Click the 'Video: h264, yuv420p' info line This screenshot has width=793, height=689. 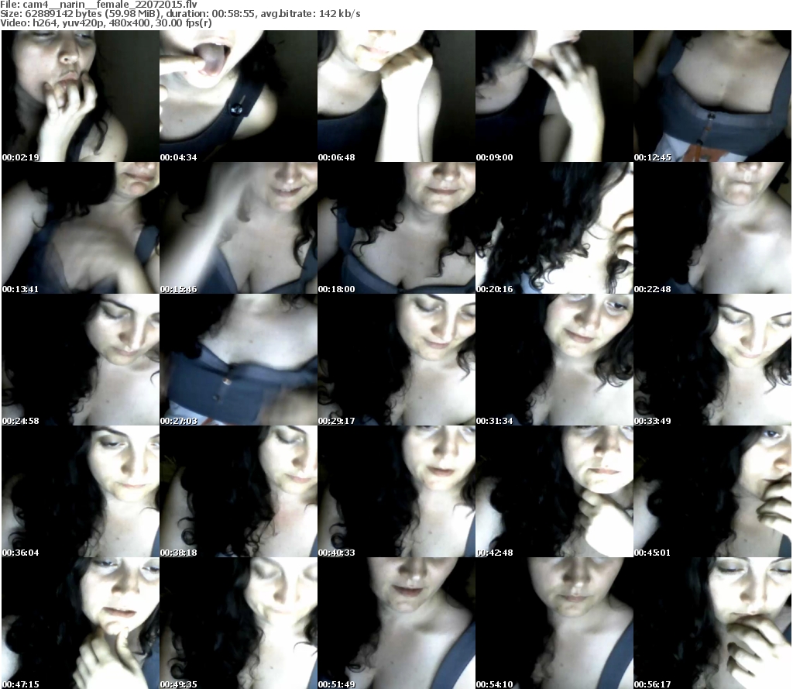[105, 23]
